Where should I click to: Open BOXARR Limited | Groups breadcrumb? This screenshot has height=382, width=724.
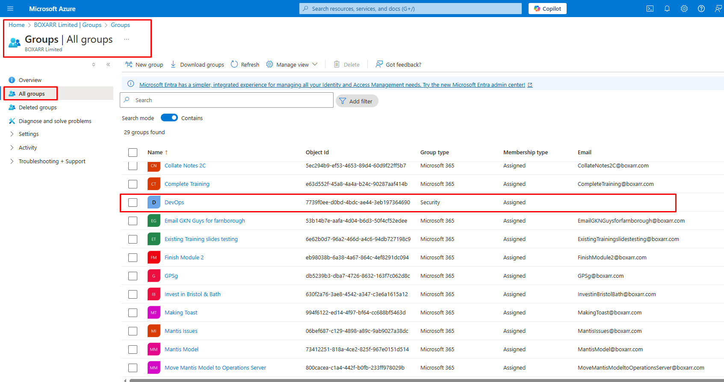click(x=68, y=25)
